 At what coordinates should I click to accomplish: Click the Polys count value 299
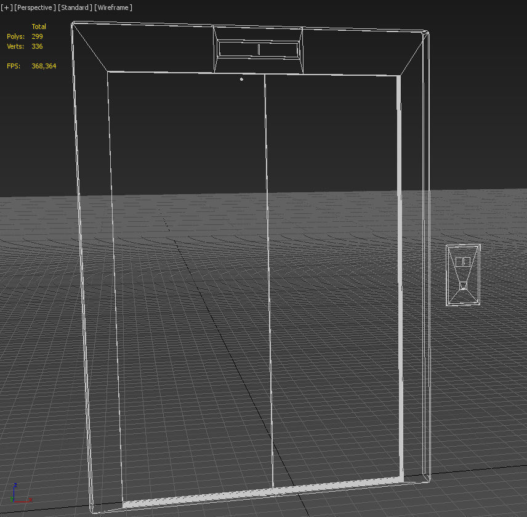pyautogui.click(x=38, y=36)
